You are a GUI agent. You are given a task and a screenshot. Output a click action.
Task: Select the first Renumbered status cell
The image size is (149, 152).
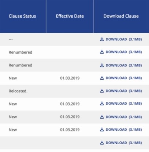(21, 52)
